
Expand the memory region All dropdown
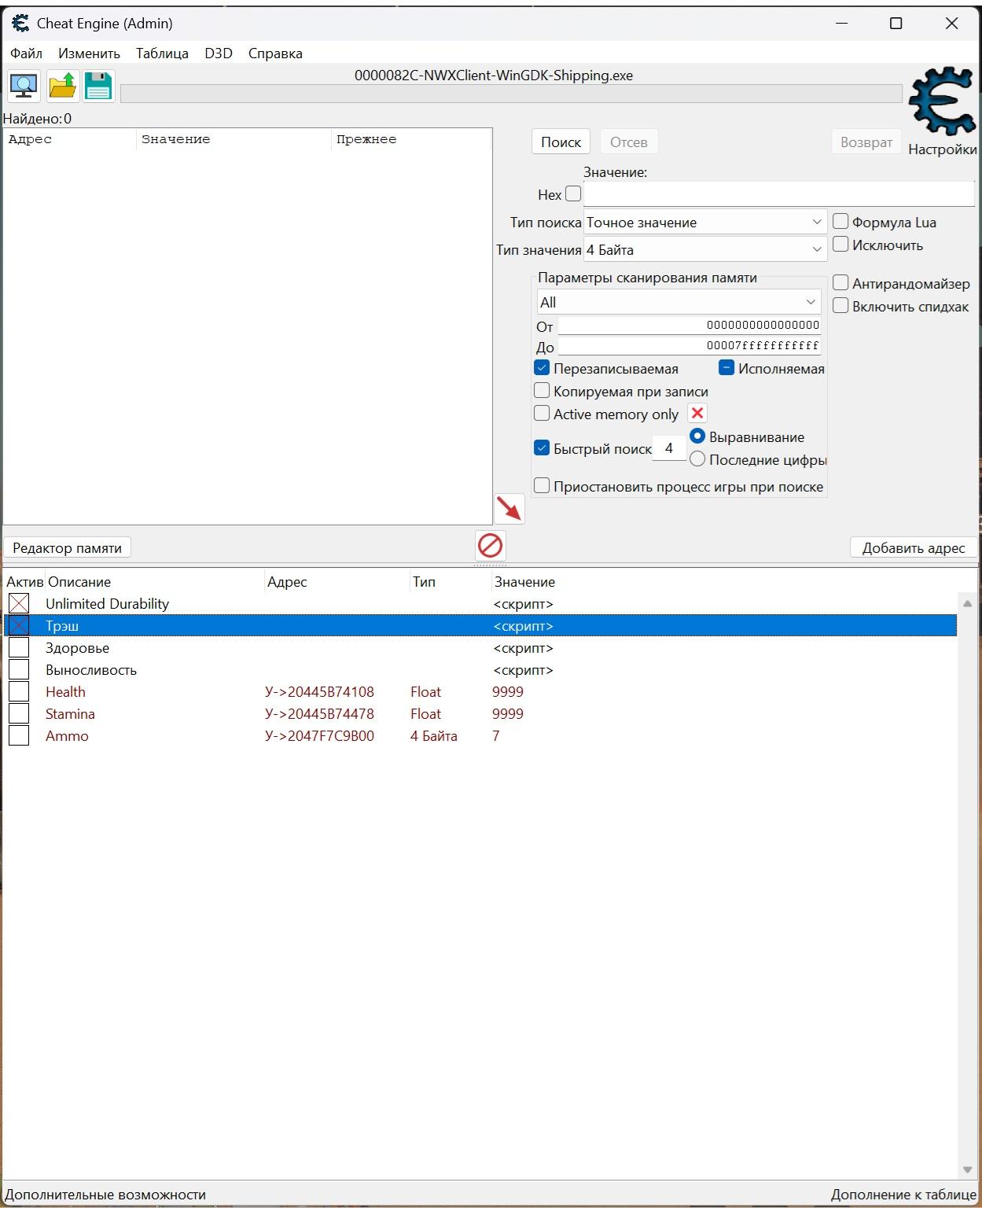click(x=679, y=302)
